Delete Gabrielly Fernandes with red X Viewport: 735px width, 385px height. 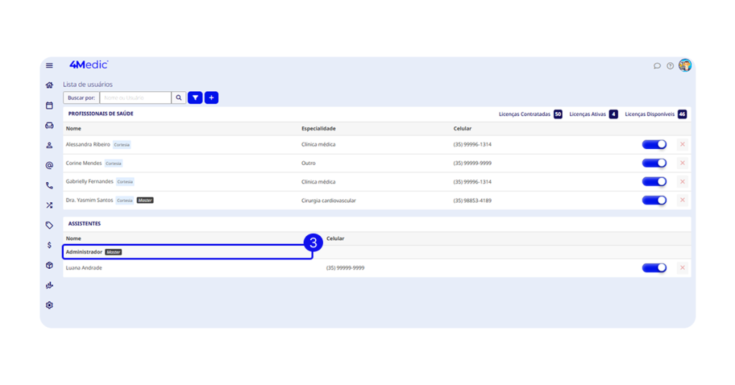[x=683, y=182]
